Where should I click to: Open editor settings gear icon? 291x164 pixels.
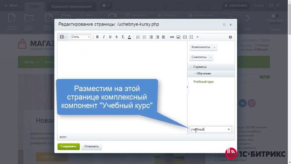point(231,37)
